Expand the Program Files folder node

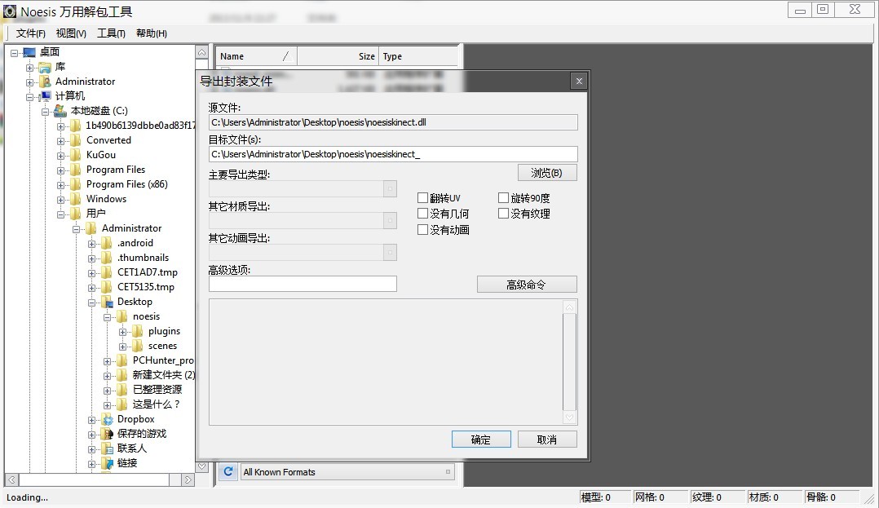click(60, 170)
